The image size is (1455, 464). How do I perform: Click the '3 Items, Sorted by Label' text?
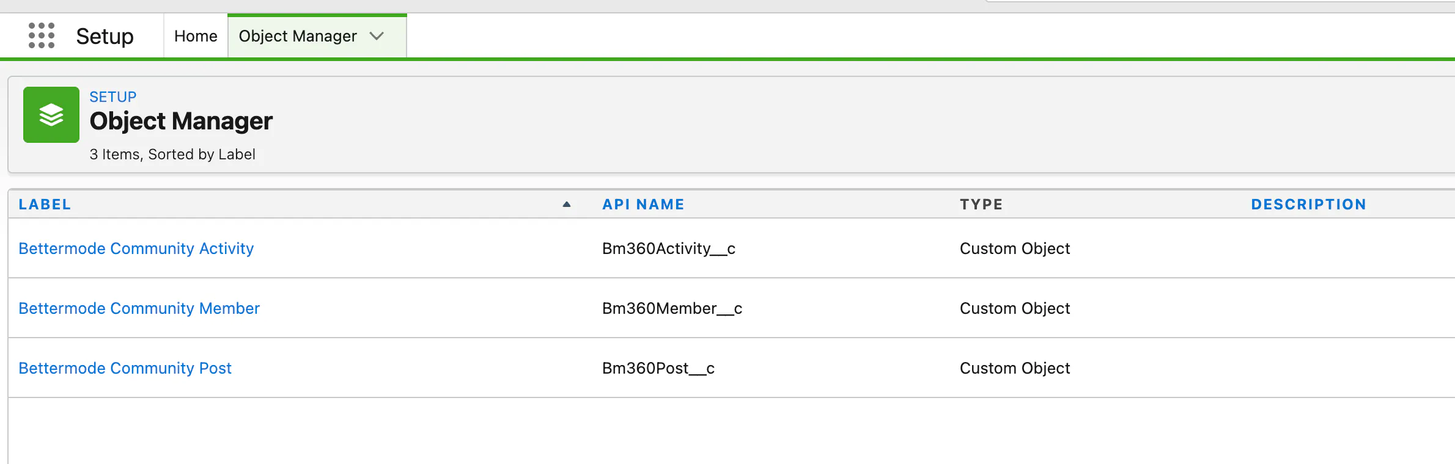click(x=172, y=154)
